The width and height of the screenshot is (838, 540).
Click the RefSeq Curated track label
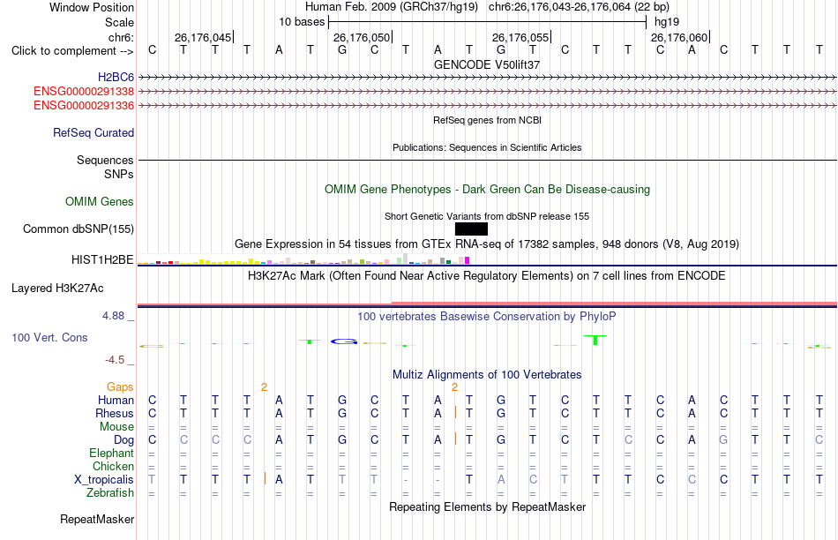pos(93,132)
